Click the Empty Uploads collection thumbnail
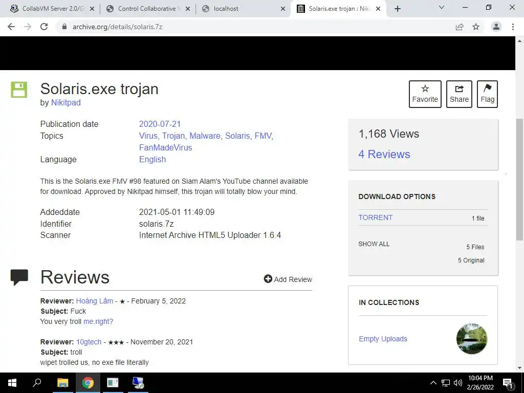 (472, 339)
